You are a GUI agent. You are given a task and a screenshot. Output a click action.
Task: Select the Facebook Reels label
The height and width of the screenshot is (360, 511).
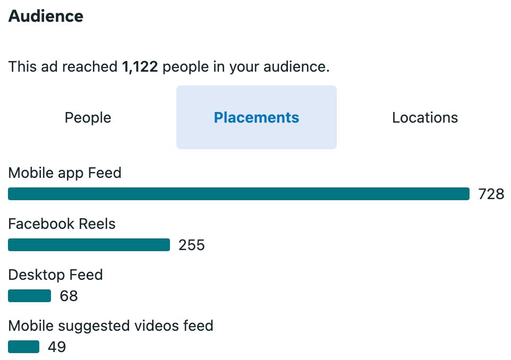click(x=62, y=224)
